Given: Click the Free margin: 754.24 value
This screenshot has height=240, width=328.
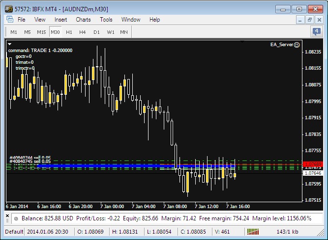Looking at the screenshot, I should click(x=224, y=218).
